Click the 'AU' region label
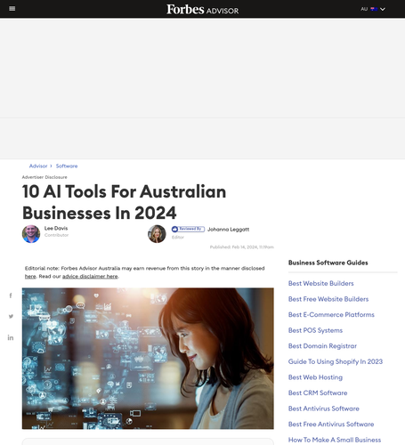The image size is (405, 445). [x=364, y=9]
